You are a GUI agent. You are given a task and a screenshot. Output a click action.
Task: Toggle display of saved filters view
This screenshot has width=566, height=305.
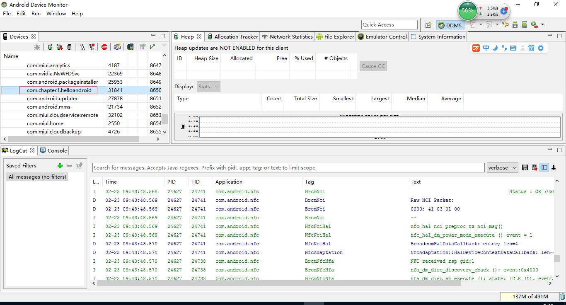(x=544, y=167)
